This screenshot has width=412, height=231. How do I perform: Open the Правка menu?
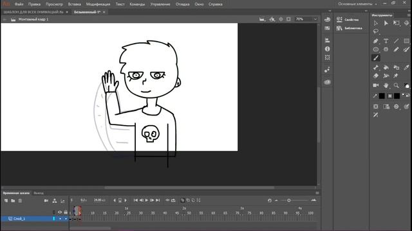click(x=34, y=4)
